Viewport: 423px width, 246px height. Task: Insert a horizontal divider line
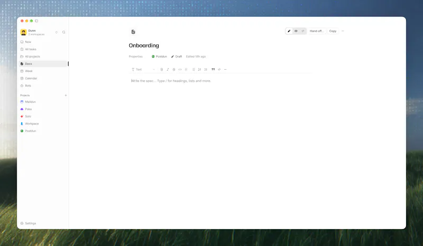(225, 70)
